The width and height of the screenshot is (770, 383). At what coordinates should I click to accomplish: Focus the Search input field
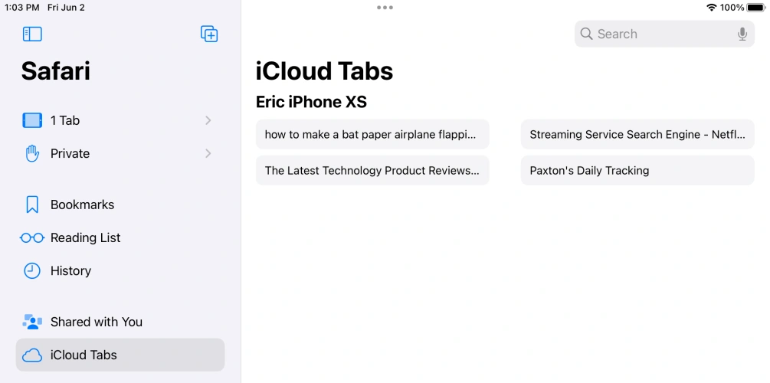pos(659,34)
